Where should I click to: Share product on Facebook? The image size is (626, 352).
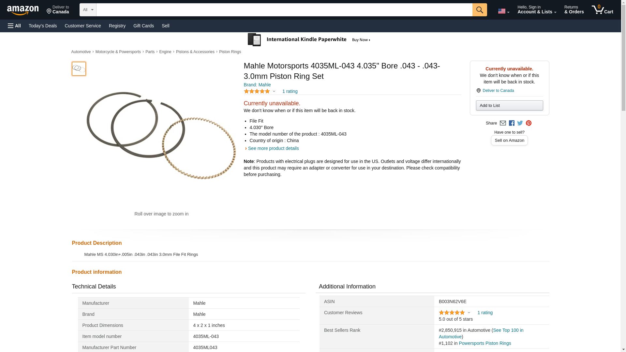(x=512, y=123)
